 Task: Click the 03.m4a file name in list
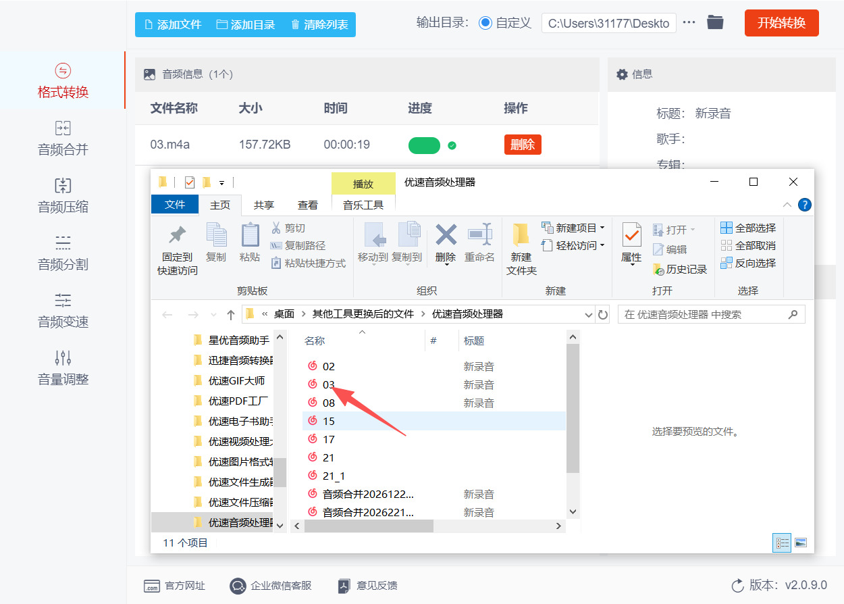pyautogui.click(x=169, y=145)
